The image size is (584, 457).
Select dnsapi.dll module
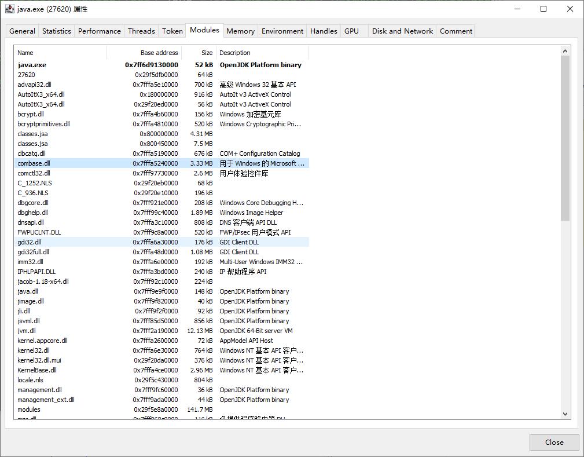coord(161,222)
